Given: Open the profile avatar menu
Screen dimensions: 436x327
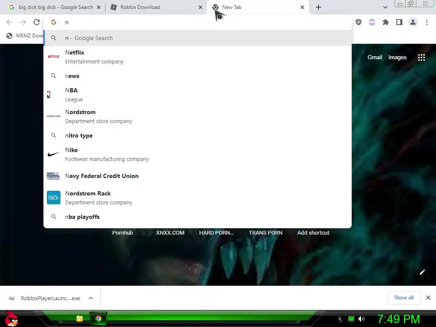Looking at the screenshot, I should point(413,22).
